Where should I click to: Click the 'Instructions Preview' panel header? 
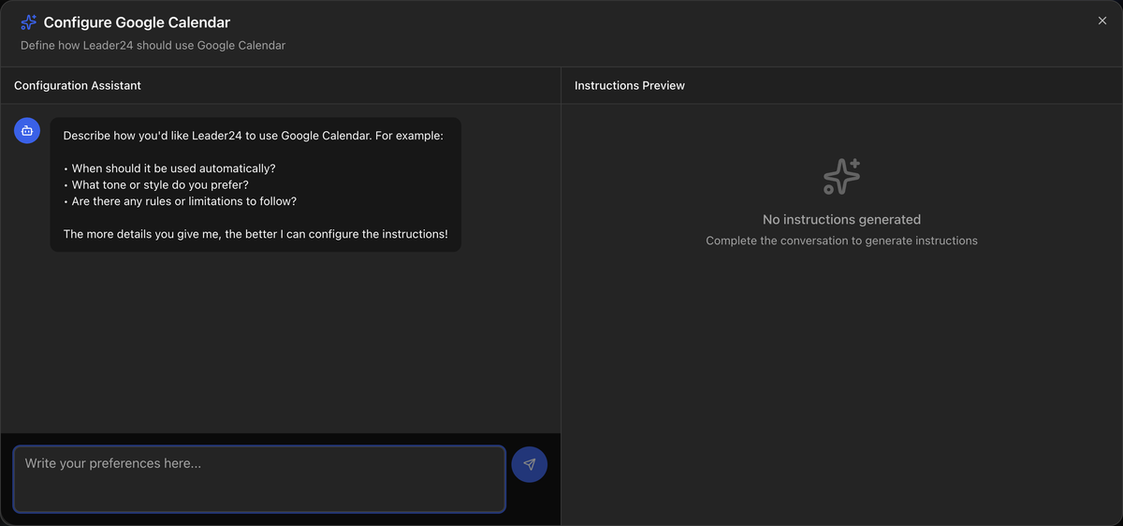pos(630,85)
